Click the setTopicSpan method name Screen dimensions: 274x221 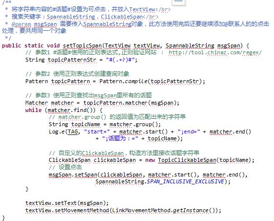[x=82, y=45]
